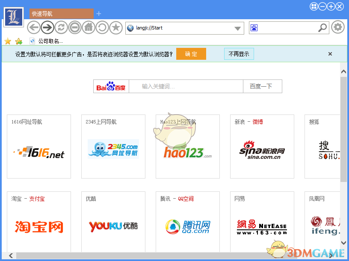The width and height of the screenshot is (349, 261).
Task: Navigate back using the back arrow
Action: (x=33, y=27)
